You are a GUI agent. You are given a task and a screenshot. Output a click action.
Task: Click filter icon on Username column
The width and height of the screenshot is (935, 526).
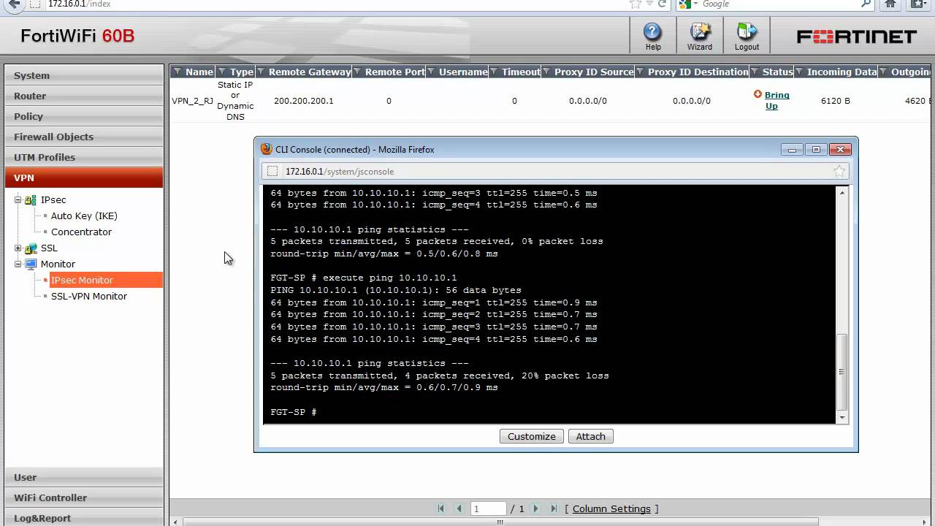click(432, 72)
